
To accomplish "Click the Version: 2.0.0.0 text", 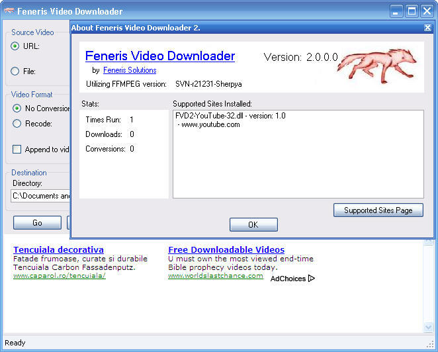I will tap(300, 57).
